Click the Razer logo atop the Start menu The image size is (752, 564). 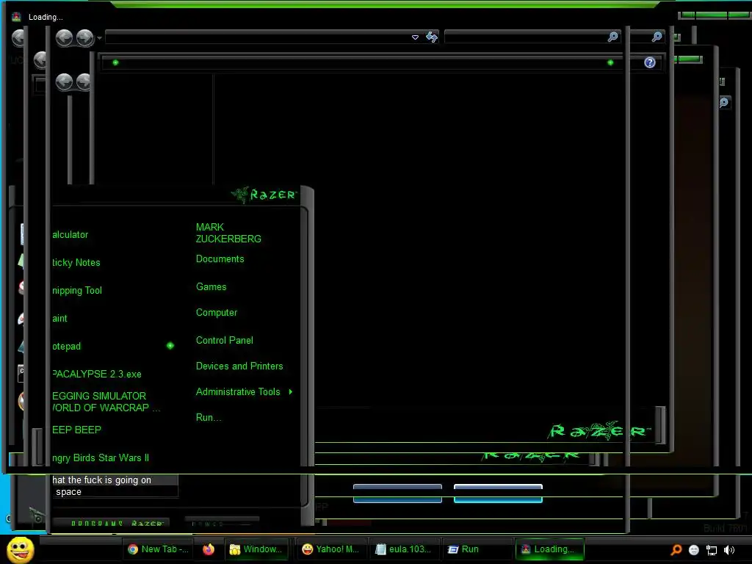pyautogui.click(x=264, y=195)
